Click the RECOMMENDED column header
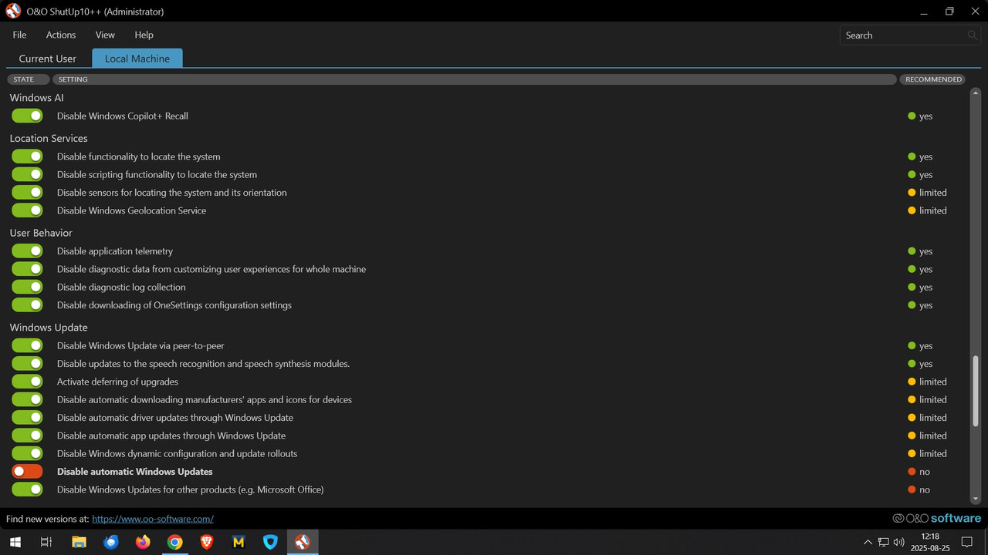988x555 pixels. [933, 79]
